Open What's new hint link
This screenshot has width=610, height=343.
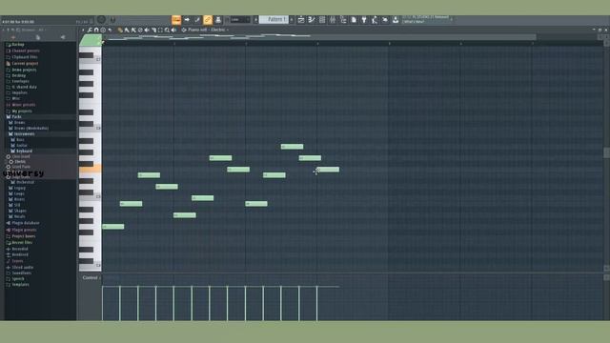pyautogui.click(x=413, y=22)
